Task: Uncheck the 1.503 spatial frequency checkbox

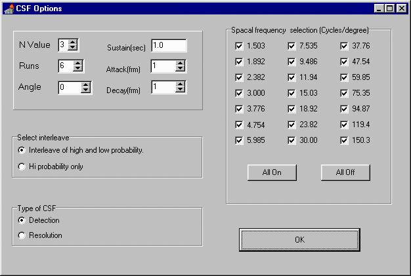Action: 239,47
